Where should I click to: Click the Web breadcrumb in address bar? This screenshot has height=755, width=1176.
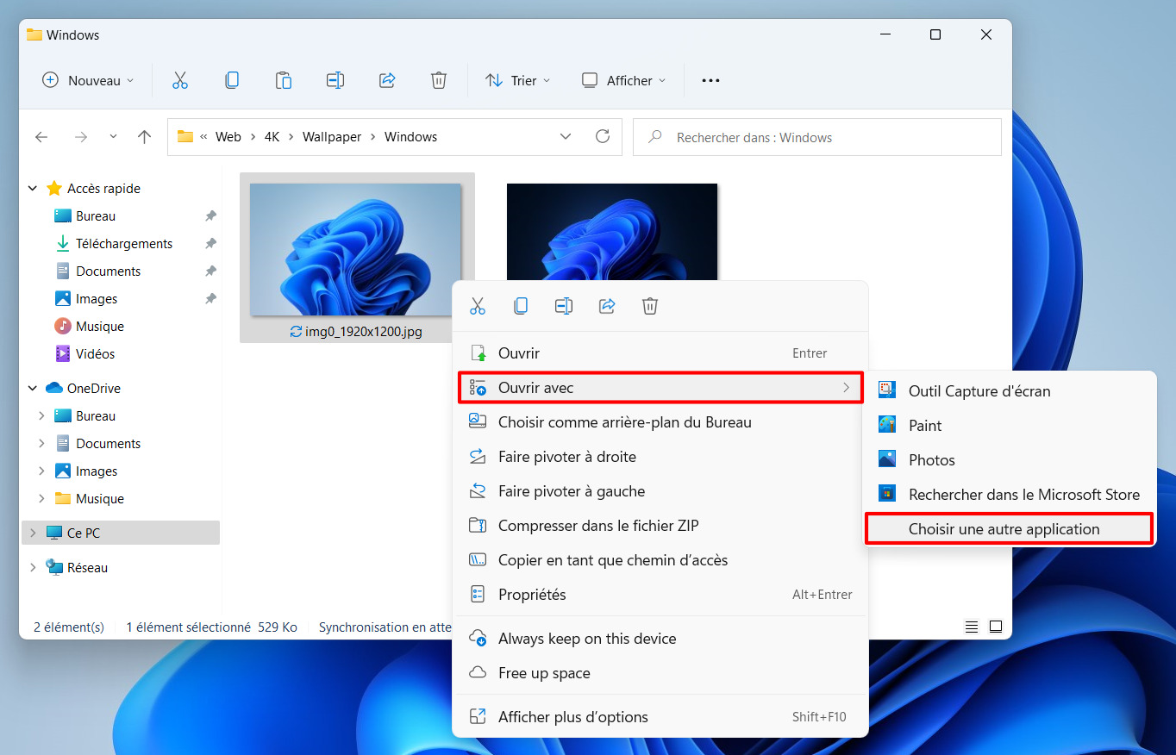[x=228, y=137]
